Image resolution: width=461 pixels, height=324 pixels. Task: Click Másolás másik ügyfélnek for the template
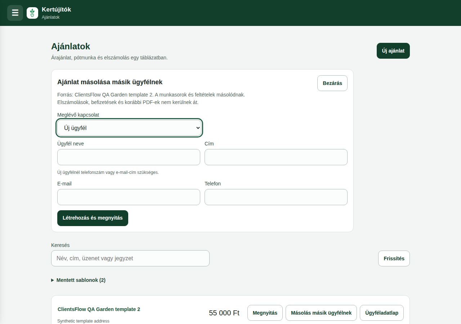pyautogui.click(x=321, y=313)
